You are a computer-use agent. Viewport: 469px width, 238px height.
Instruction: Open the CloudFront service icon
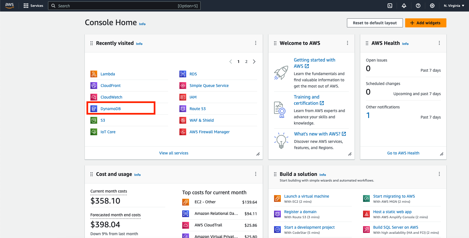94,86
